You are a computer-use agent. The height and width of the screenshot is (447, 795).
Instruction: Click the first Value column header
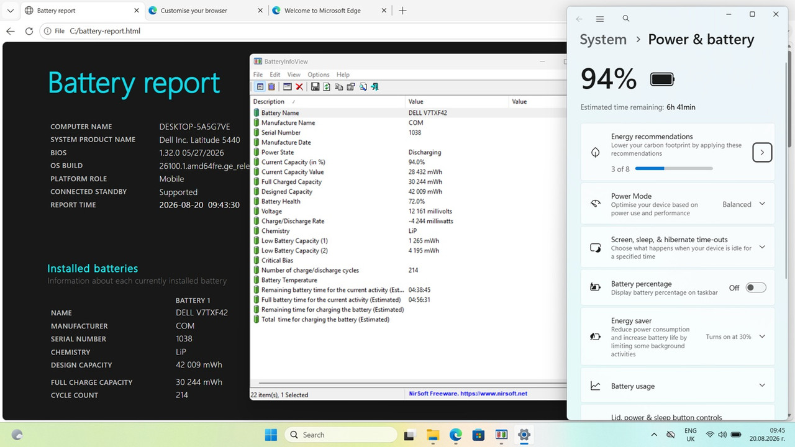pyautogui.click(x=457, y=102)
